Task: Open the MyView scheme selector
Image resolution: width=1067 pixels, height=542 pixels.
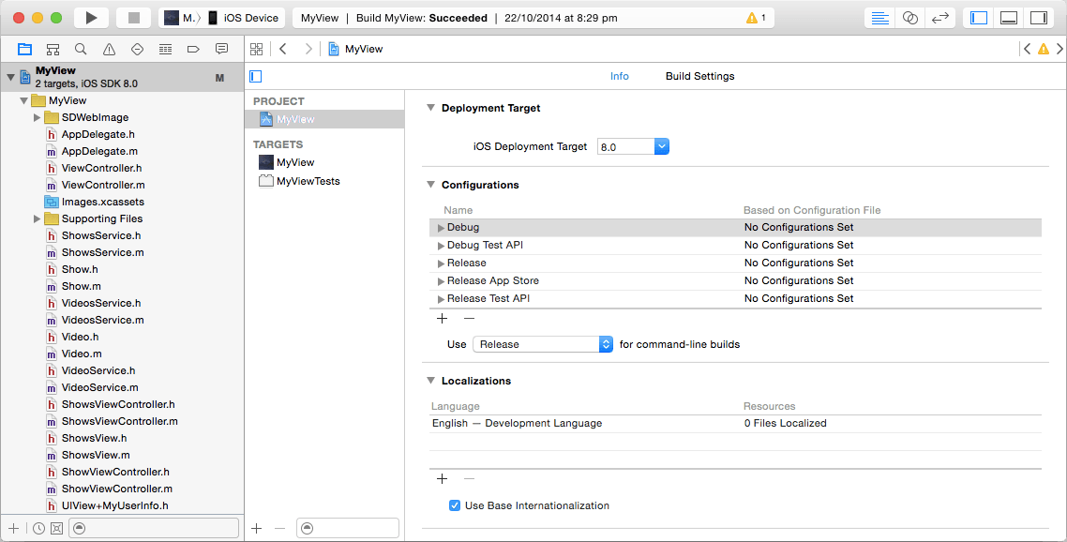Action: coord(182,18)
